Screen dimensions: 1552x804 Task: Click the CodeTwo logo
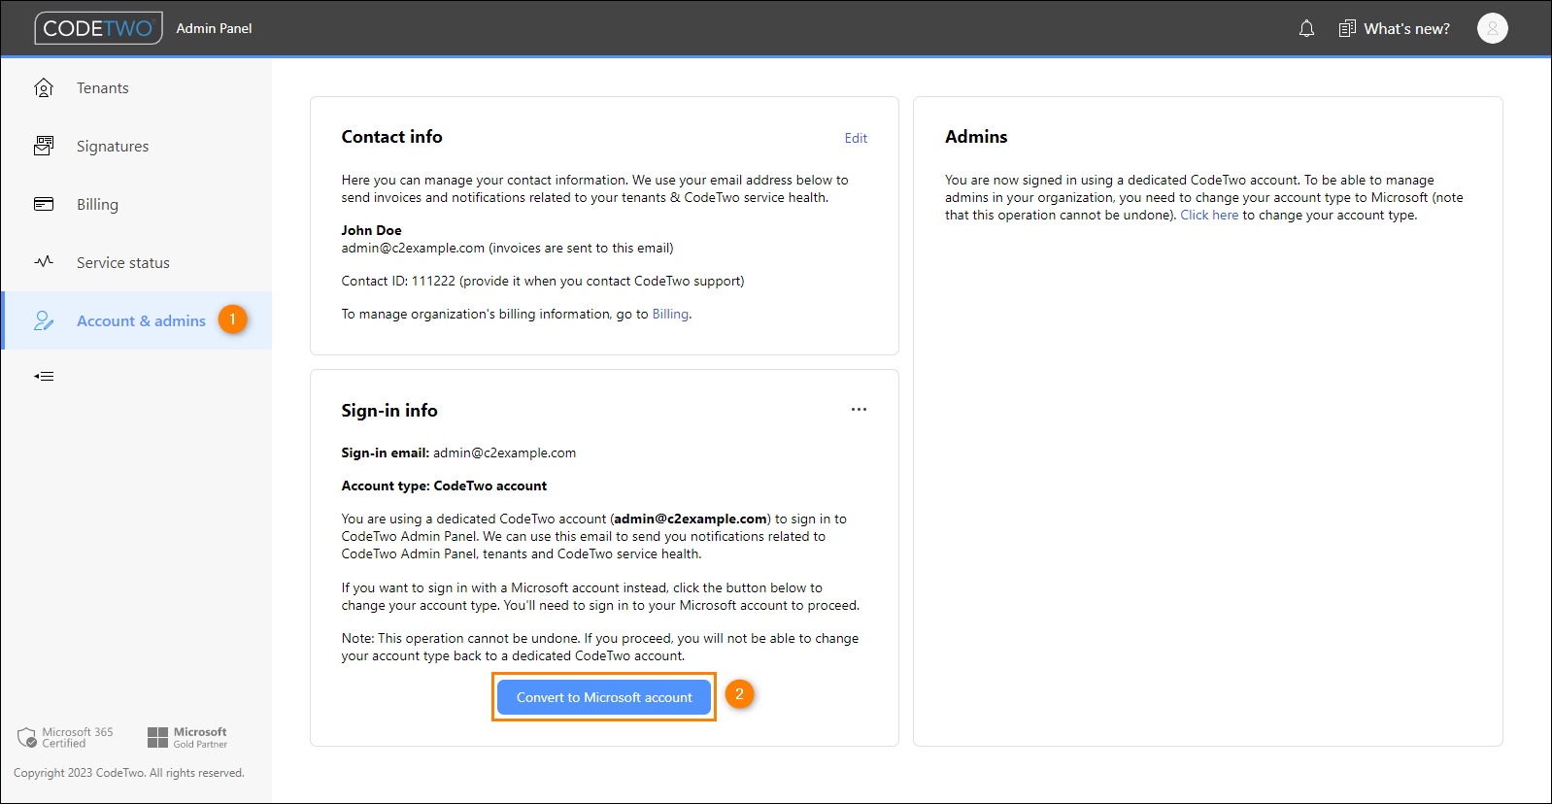click(x=98, y=28)
